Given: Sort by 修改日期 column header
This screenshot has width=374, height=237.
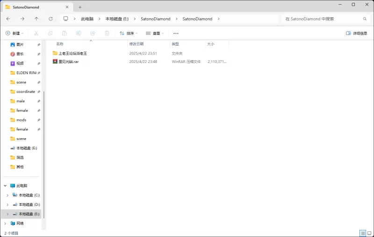Looking at the screenshot, I should 137,44.
